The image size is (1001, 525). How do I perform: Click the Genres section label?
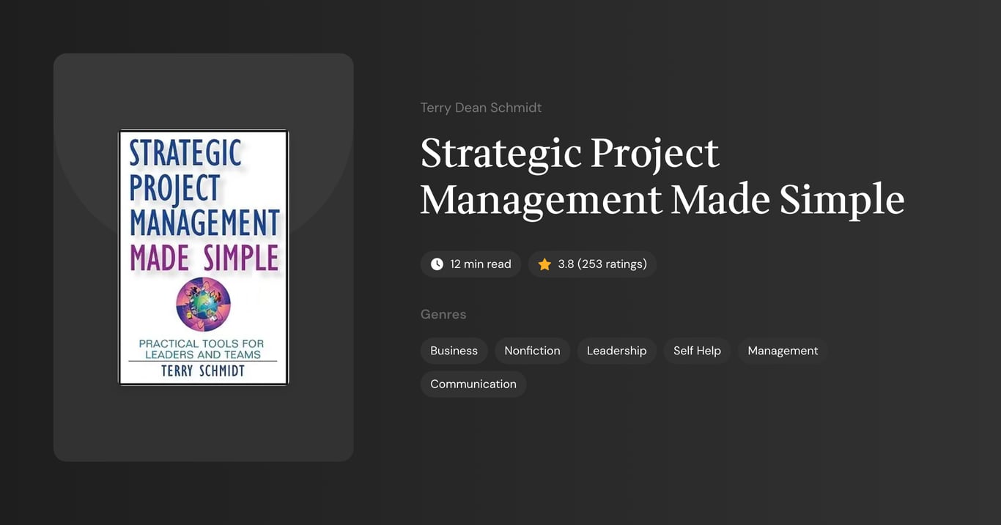(x=443, y=313)
